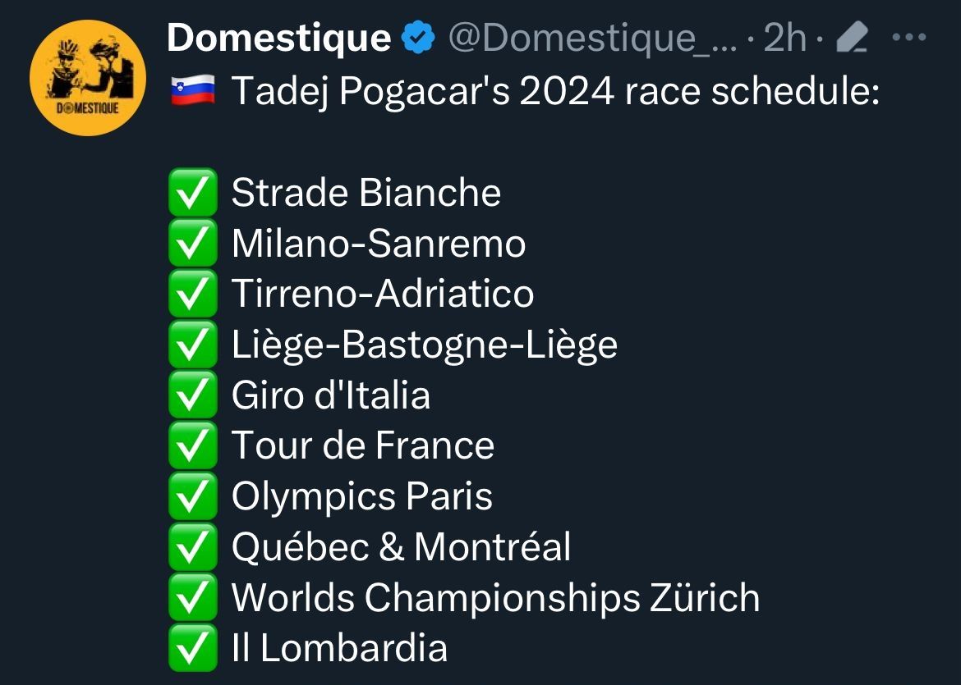The width and height of the screenshot is (961, 685).
Task: Click the checkmark beside Giro d'Italia
Action: click(x=193, y=395)
